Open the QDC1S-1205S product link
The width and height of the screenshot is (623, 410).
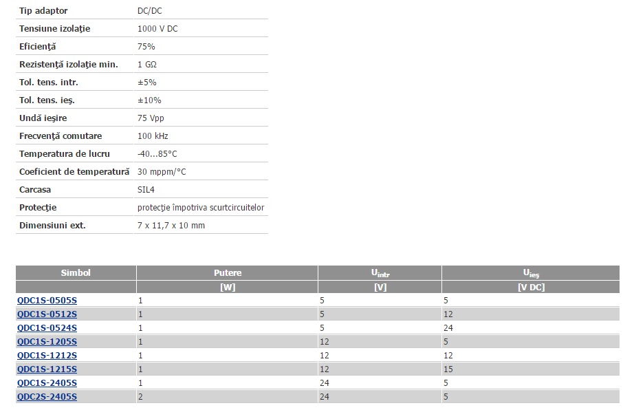[x=47, y=342]
